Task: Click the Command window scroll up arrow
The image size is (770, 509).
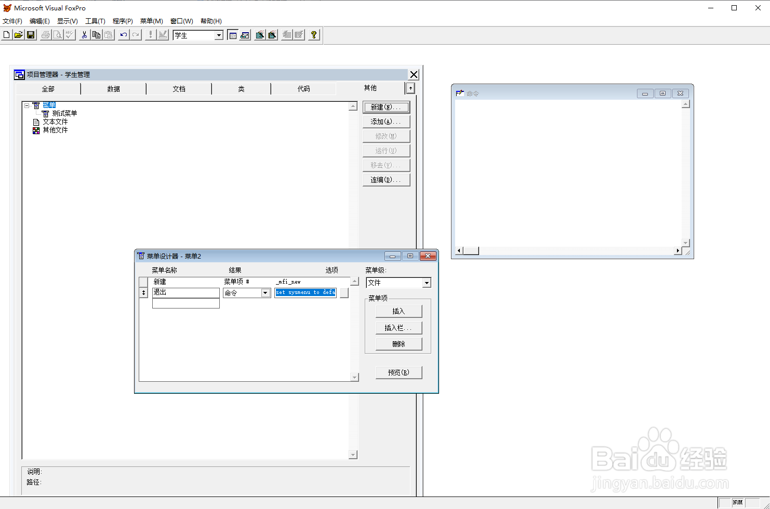Action: pos(686,104)
